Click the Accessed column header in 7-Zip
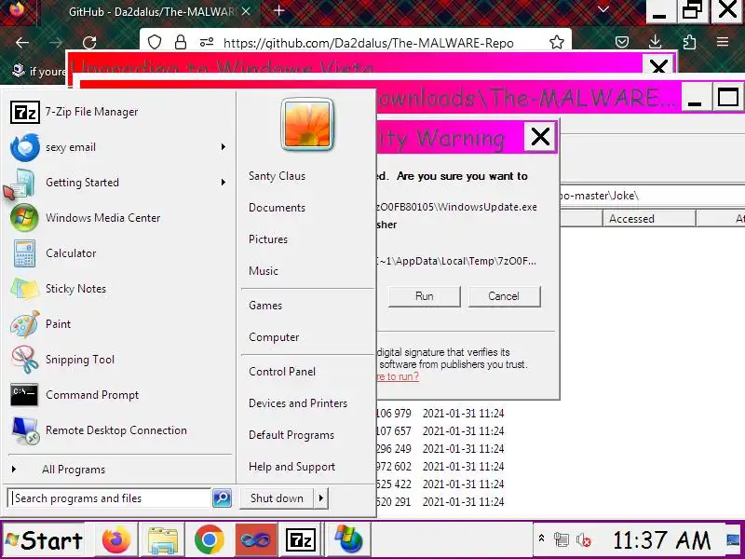 (648, 219)
